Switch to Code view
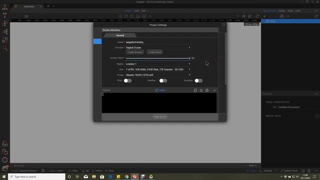Image resolution: width=320 pixels, height=180 pixels. (x=136, y=10)
